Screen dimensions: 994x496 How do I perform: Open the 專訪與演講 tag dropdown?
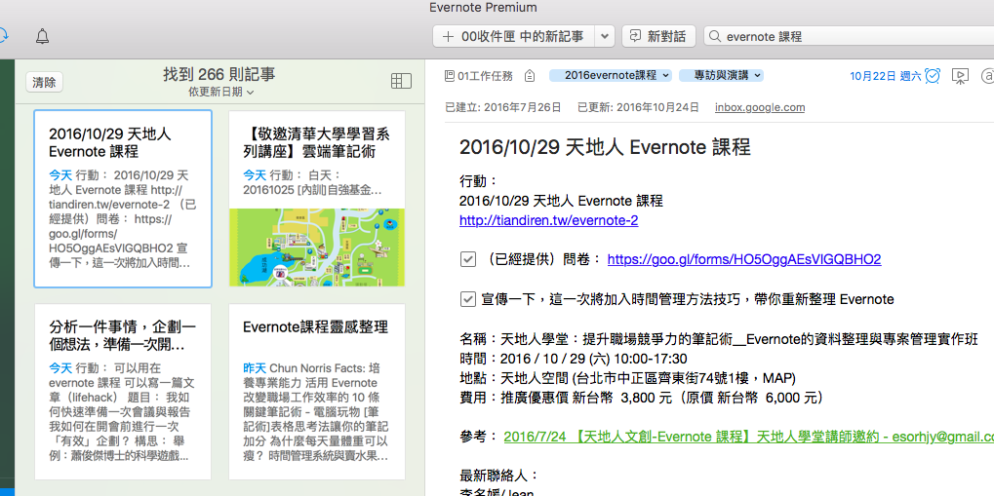[x=721, y=75]
